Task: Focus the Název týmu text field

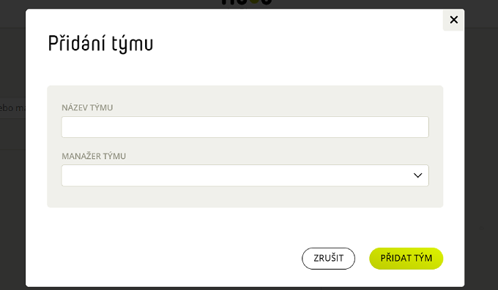Action: [245, 127]
